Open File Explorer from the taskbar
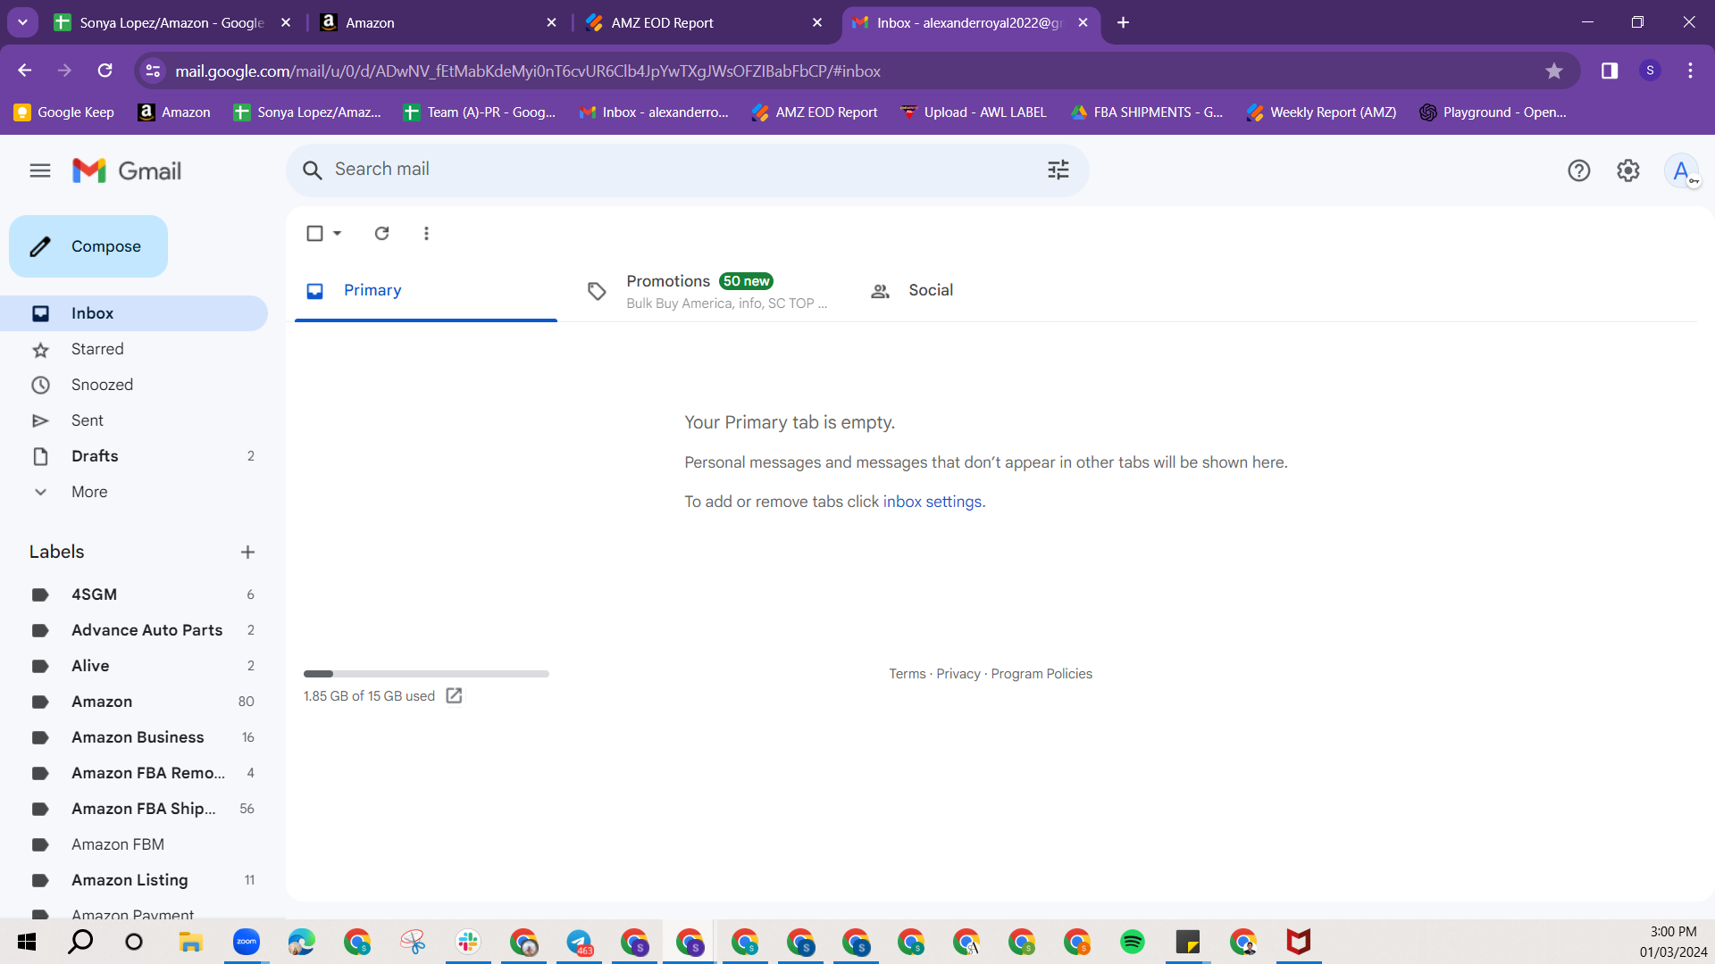Viewport: 1715px width, 964px height. (190, 942)
